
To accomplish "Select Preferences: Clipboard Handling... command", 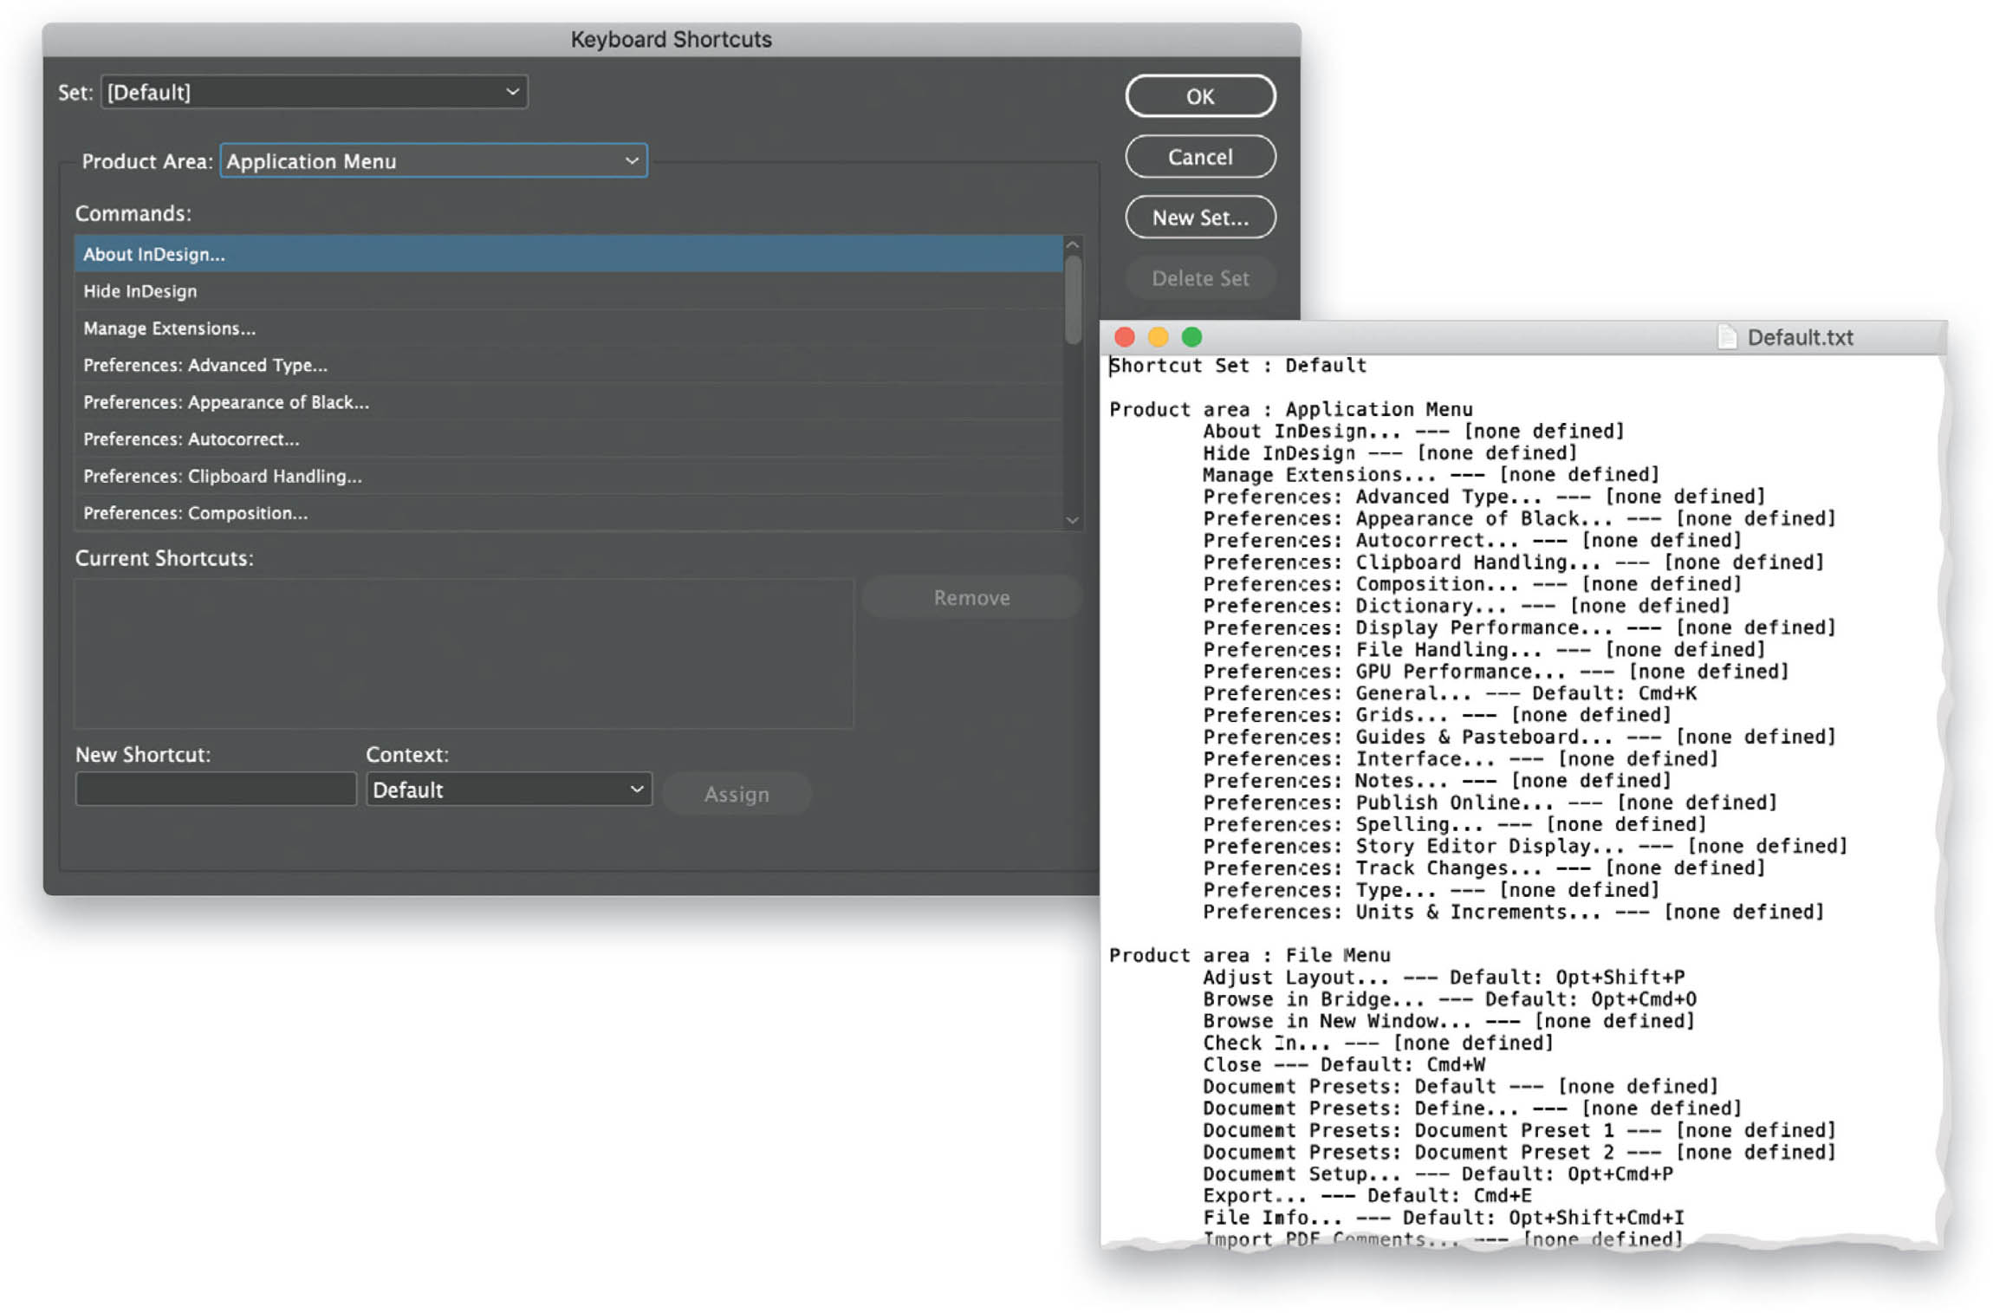I will [x=568, y=476].
